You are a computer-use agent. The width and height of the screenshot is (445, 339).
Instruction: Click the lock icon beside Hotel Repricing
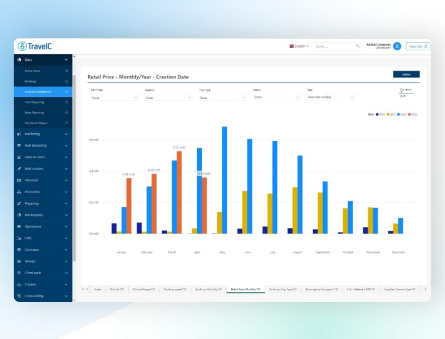pyautogui.click(x=66, y=102)
